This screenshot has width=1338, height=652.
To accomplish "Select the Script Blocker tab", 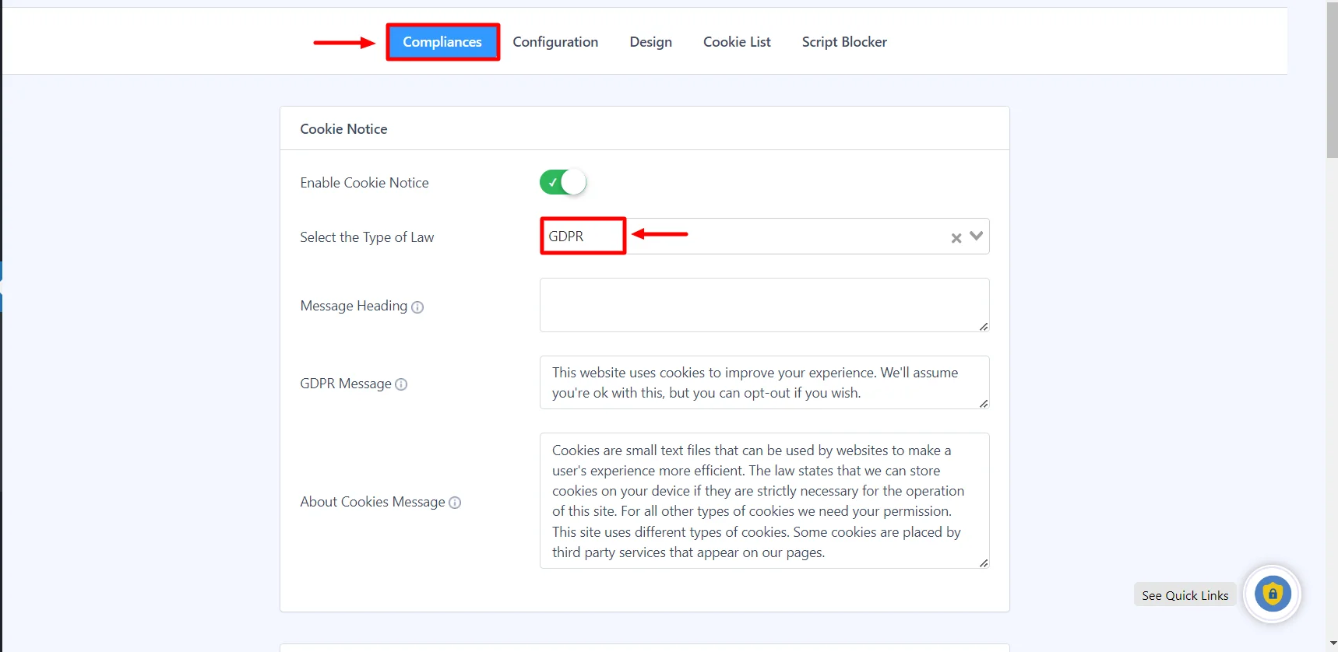I will tap(844, 42).
